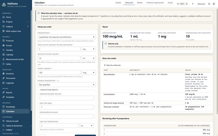Click the info icon in calculator notice

tap(38, 13)
